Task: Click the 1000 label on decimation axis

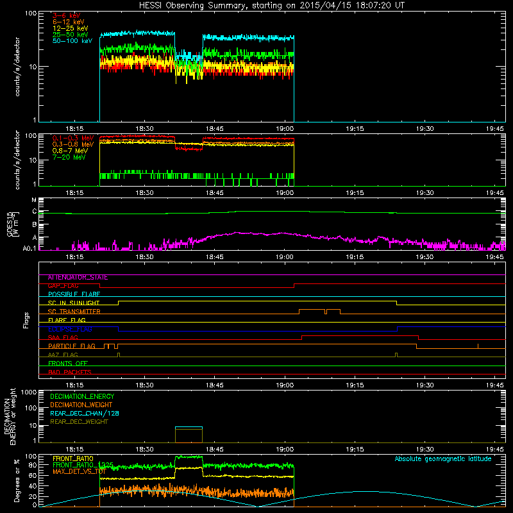Action: pyautogui.click(x=29, y=392)
